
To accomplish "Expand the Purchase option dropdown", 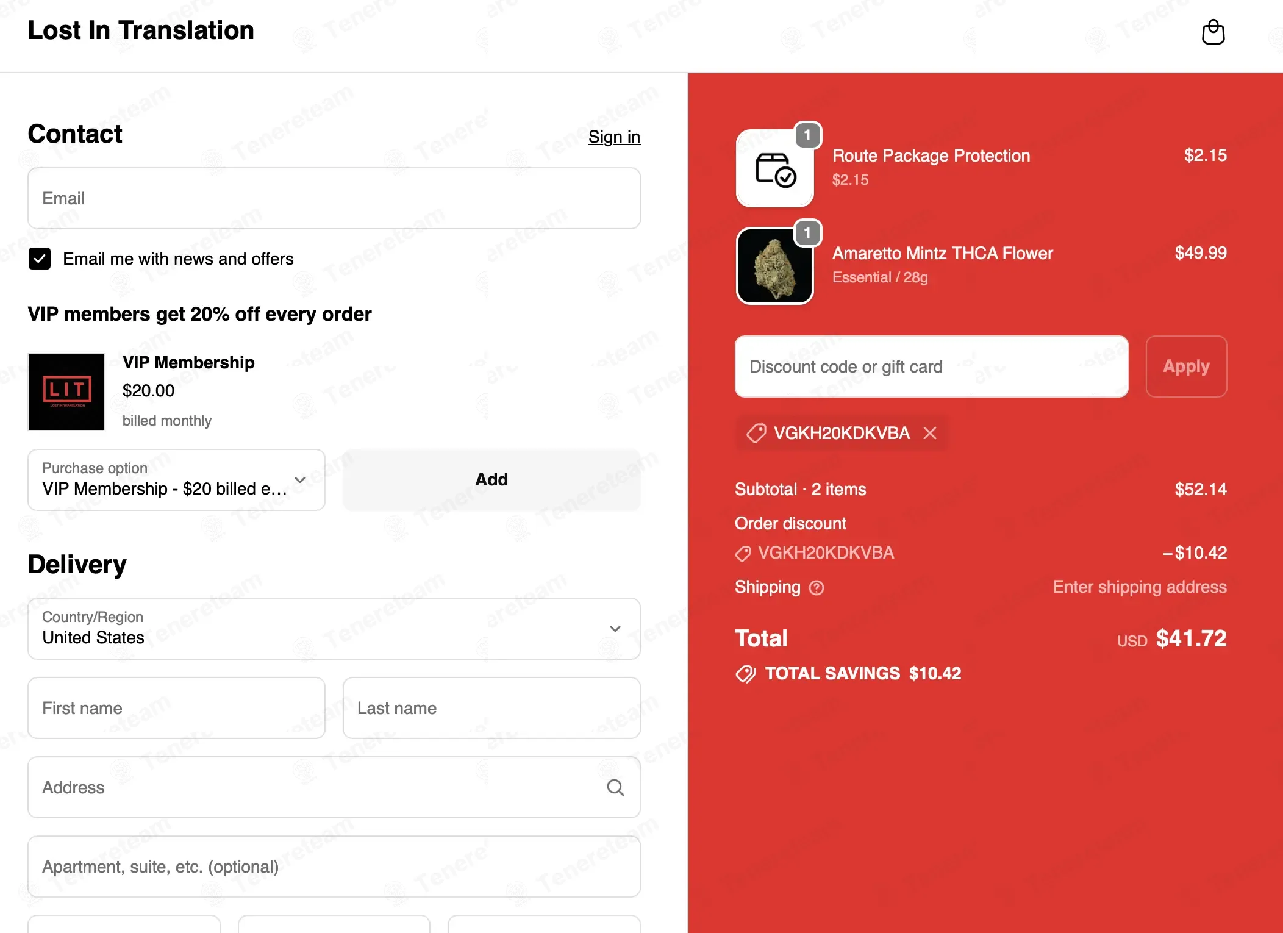I will [176, 480].
